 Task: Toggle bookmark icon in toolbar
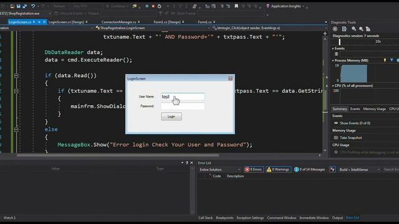click(236, 6)
